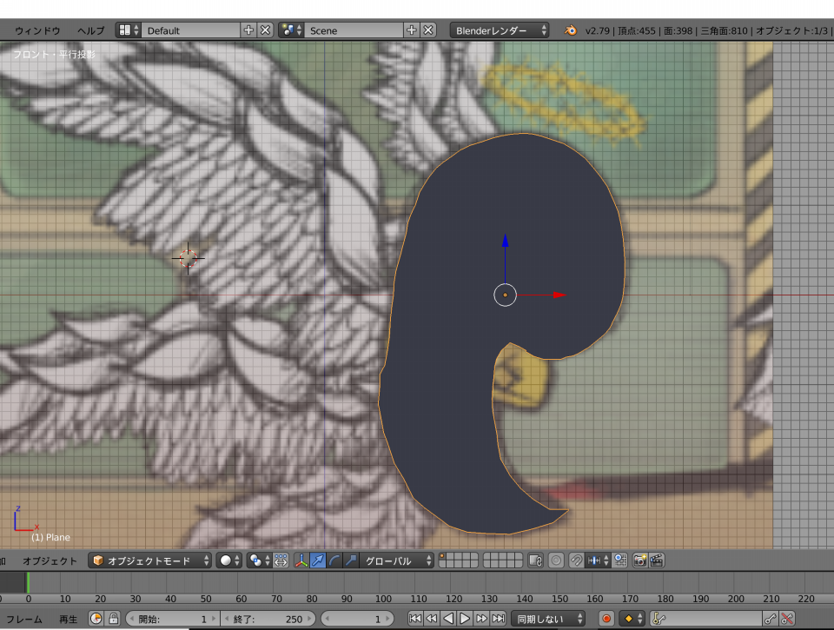
Task: Play the animation in reverse
Action: [x=448, y=619]
